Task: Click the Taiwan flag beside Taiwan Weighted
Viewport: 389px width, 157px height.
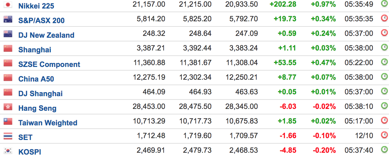Action: click(x=8, y=121)
